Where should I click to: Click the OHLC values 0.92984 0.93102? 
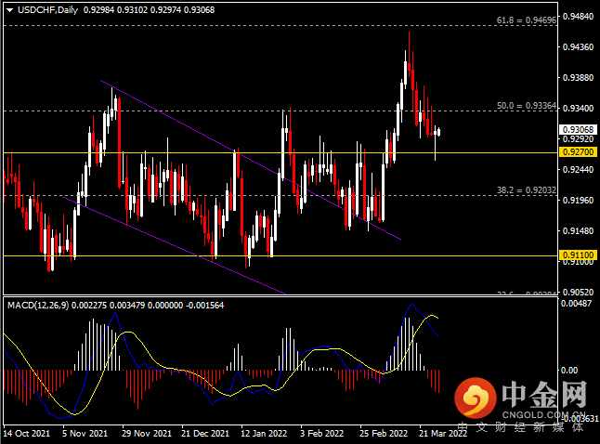tap(115, 10)
